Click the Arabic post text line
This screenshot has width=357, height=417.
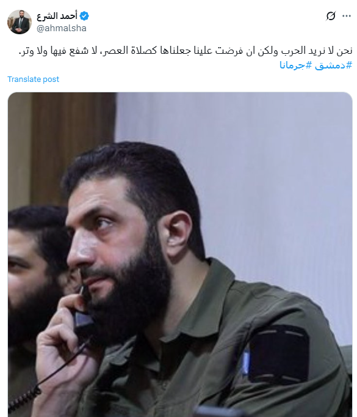click(186, 51)
